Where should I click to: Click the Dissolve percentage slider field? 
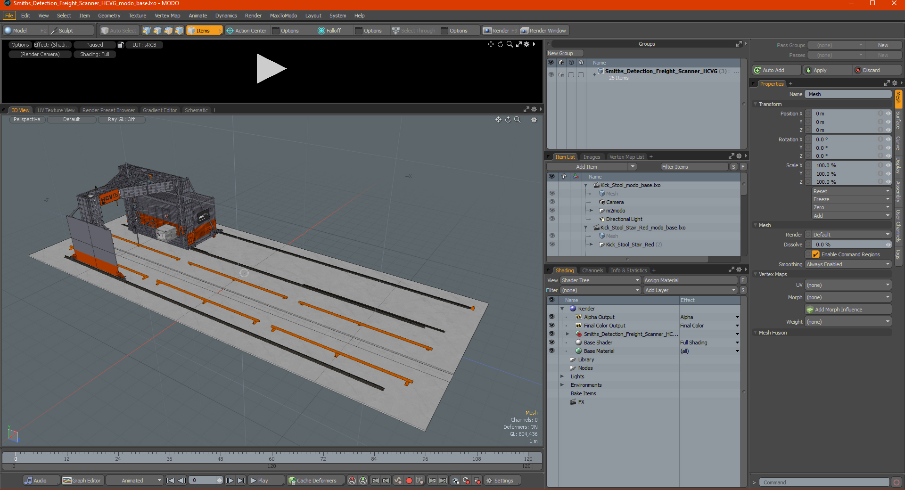pyautogui.click(x=848, y=245)
